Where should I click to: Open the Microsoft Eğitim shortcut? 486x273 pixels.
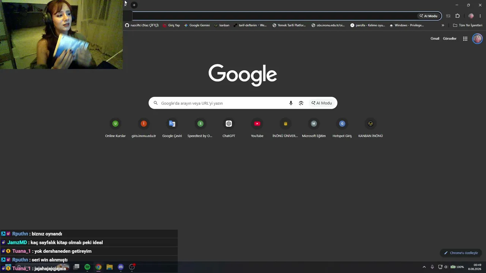(x=314, y=128)
